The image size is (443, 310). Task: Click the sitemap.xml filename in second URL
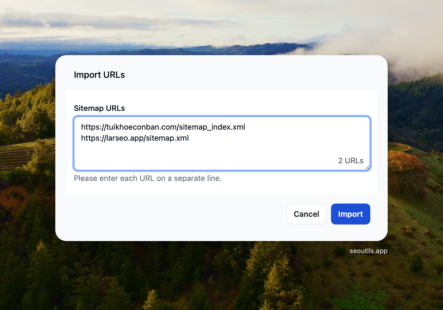tap(167, 138)
